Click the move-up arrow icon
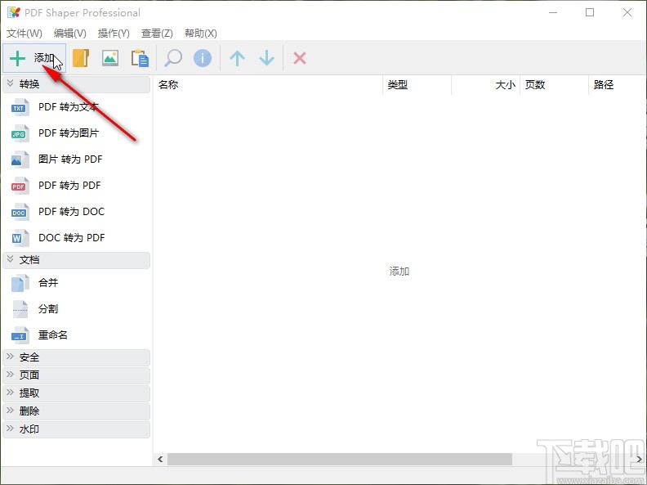Screen dimensions: 647x485 coord(237,58)
